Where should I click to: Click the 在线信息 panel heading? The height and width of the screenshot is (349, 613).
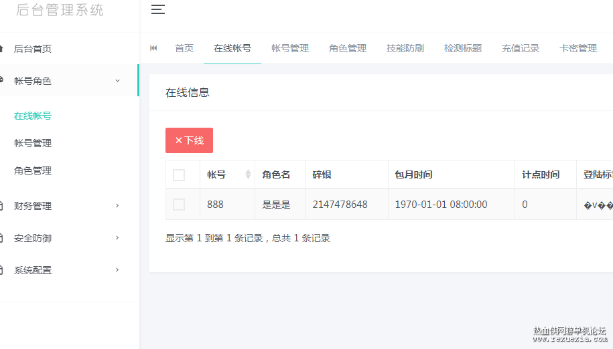coord(188,92)
